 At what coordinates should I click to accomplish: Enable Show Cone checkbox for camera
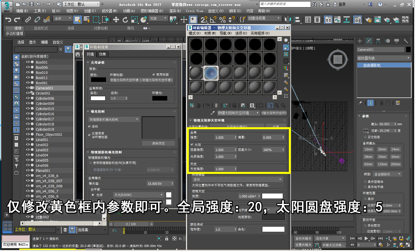click(365, 182)
